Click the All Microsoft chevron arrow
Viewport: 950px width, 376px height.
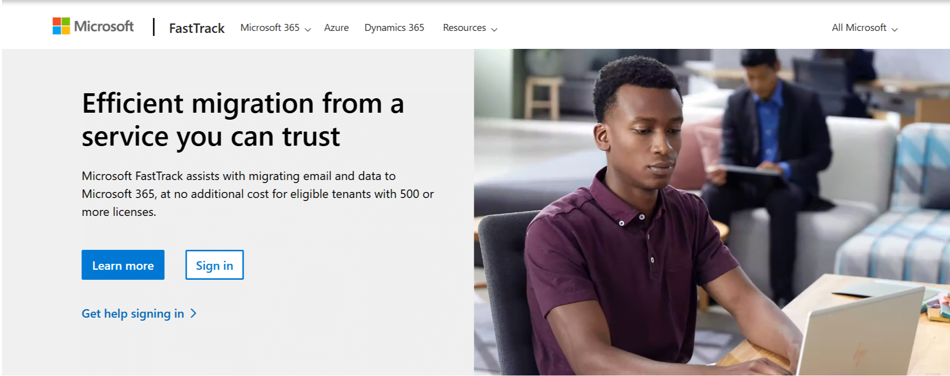[x=895, y=29]
